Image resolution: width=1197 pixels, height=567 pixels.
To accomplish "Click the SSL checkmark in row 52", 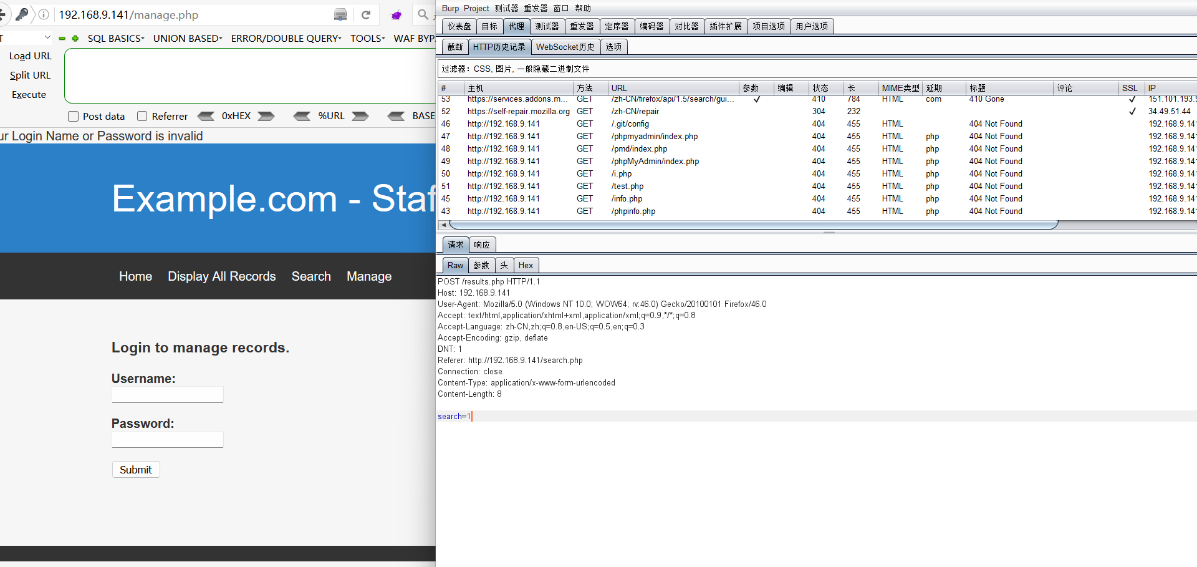I will click(1132, 112).
